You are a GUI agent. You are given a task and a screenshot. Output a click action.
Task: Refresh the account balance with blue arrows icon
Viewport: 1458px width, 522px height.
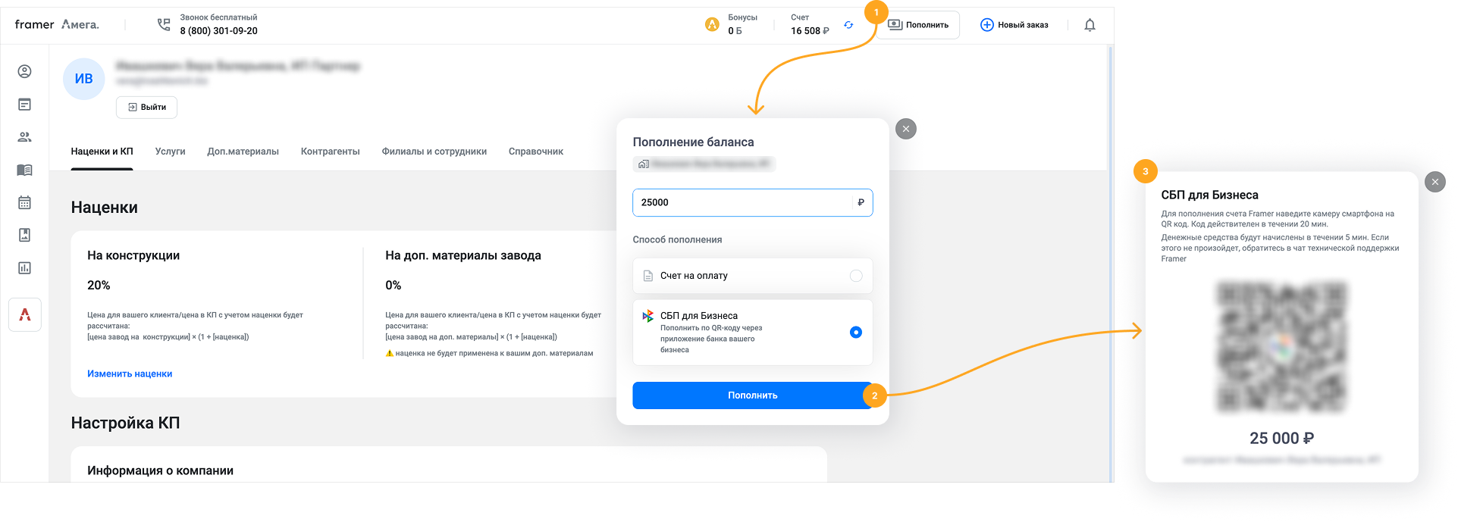pyautogui.click(x=848, y=25)
